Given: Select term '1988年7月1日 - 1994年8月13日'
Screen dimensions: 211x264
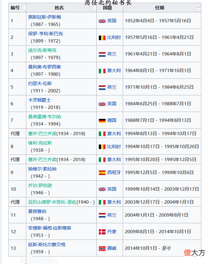Looking at the screenshot, I should click(158, 120).
